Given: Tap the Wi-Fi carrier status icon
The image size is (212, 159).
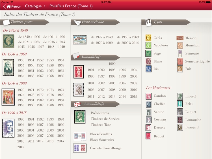Looking at the screenshot, I should 12,2.
